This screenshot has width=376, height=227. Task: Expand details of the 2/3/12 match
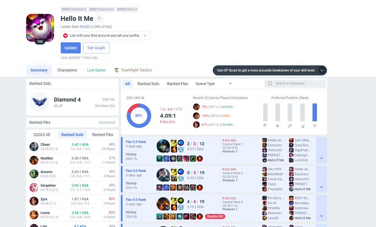(x=321, y=150)
